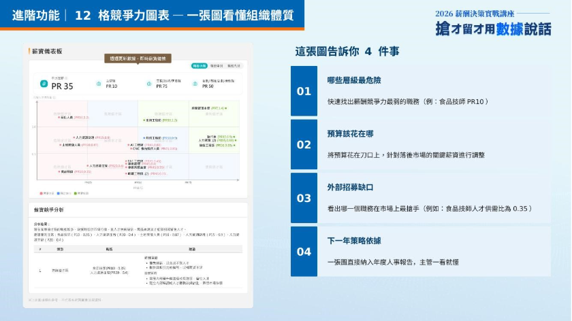Image resolution: width=572 pixels, height=321 pixels.
Task: Click the info icon above PR 35
Action: coord(66,78)
